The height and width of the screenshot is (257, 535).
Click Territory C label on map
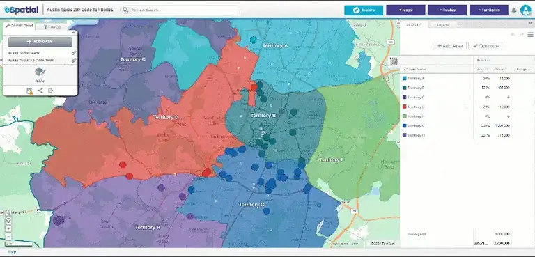click(x=133, y=59)
